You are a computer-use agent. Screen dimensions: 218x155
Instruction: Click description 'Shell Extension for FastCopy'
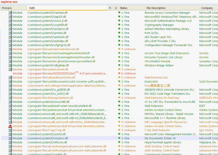pos(162,98)
